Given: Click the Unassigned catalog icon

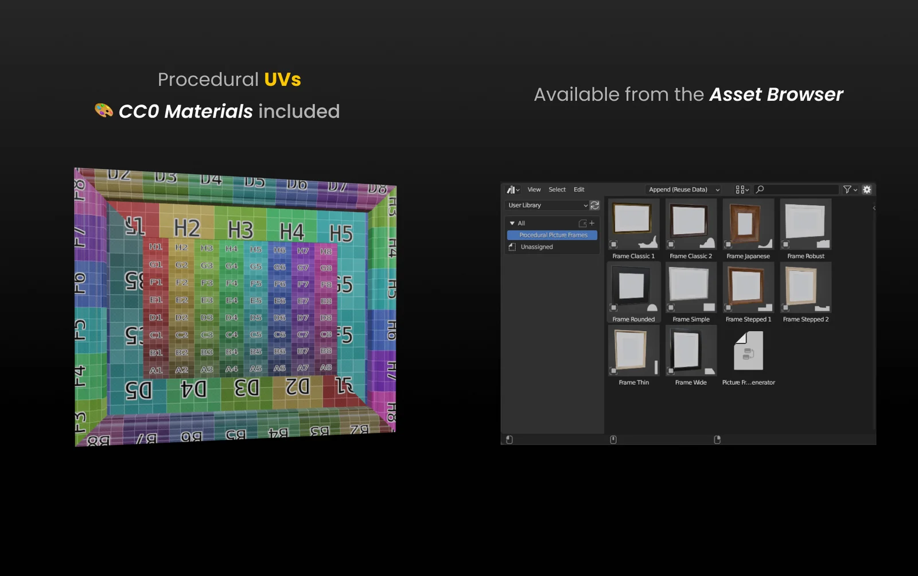Looking at the screenshot, I should coord(512,247).
